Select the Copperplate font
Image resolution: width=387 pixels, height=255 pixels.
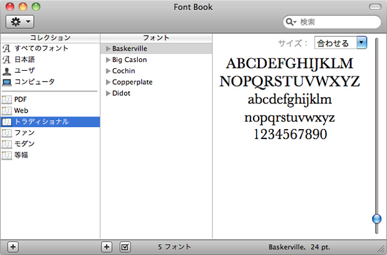[132, 82]
